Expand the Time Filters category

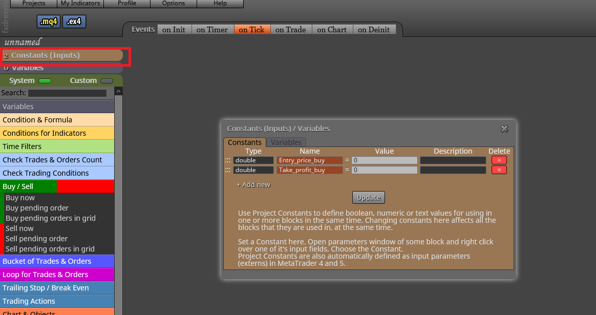pos(57,146)
